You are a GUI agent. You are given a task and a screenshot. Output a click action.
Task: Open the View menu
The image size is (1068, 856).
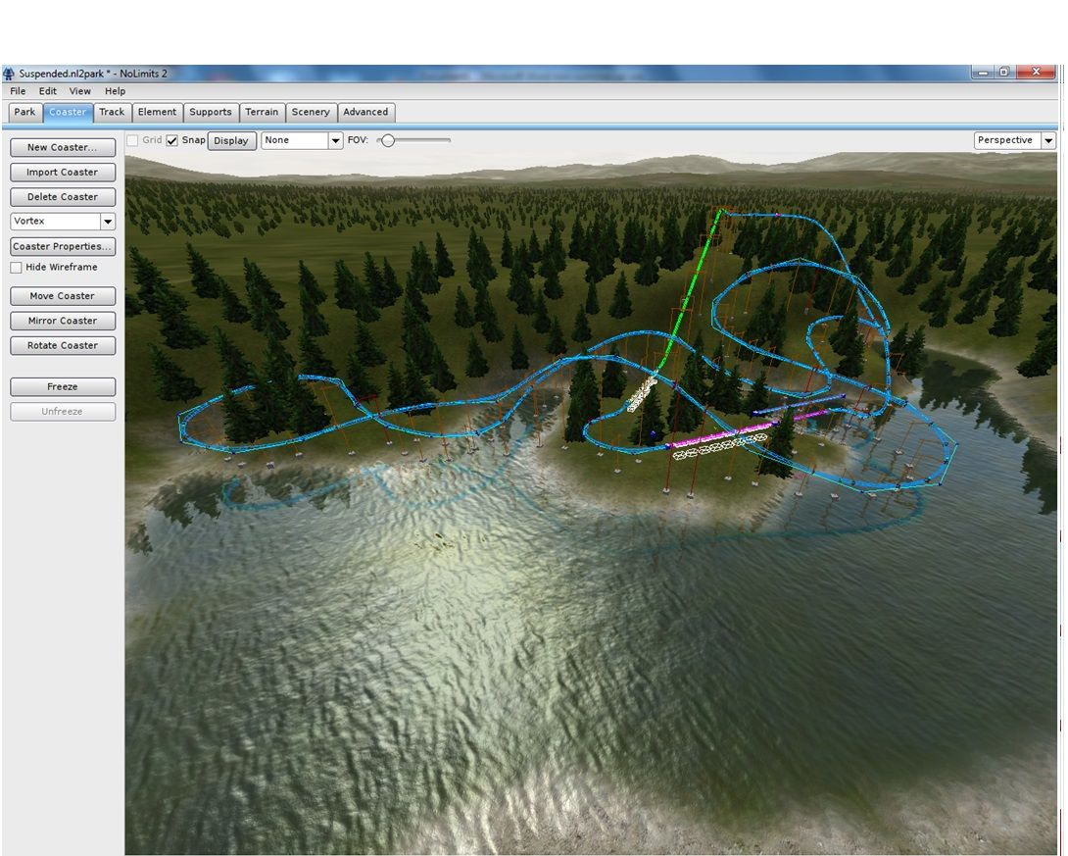[79, 90]
